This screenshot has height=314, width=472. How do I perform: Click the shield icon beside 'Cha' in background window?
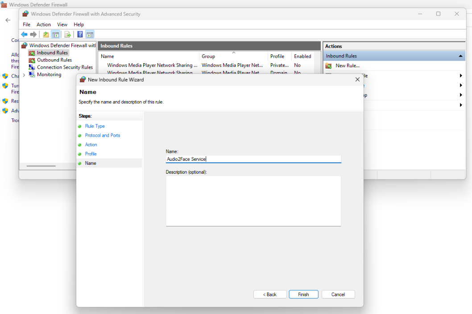tap(5, 76)
